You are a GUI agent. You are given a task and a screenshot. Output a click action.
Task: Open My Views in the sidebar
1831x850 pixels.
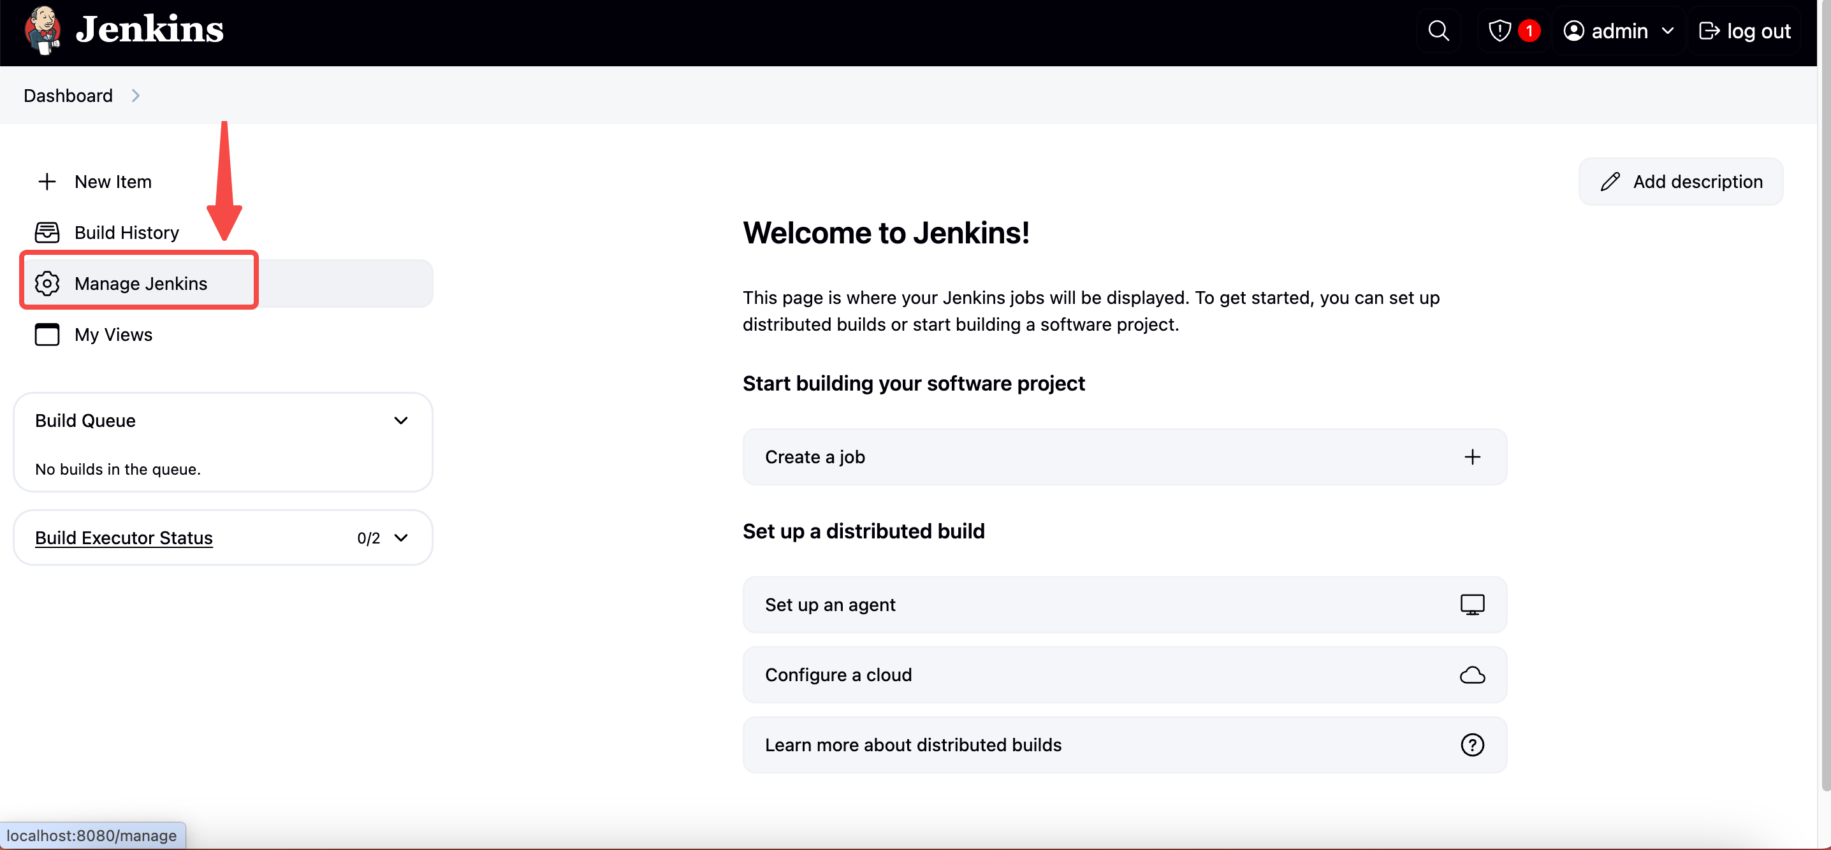tap(223, 335)
